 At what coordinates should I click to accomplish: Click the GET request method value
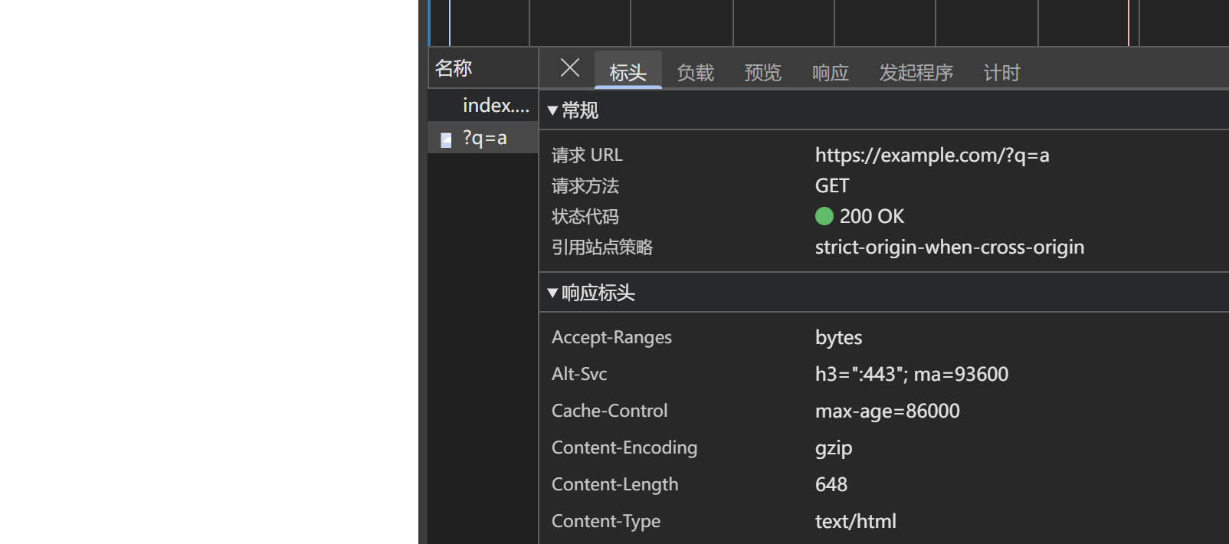click(x=832, y=186)
